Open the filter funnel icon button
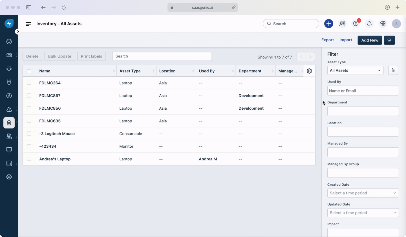This screenshot has height=237, width=406. pyautogui.click(x=389, y=40)
